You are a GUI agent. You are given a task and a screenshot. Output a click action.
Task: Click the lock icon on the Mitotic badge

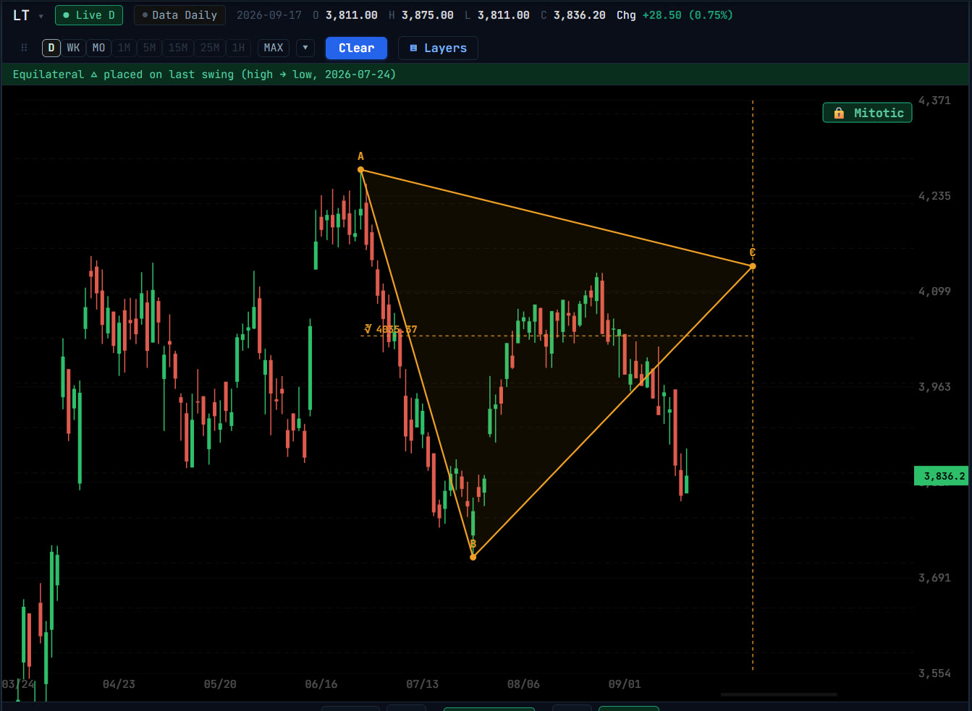coord(839,113)
